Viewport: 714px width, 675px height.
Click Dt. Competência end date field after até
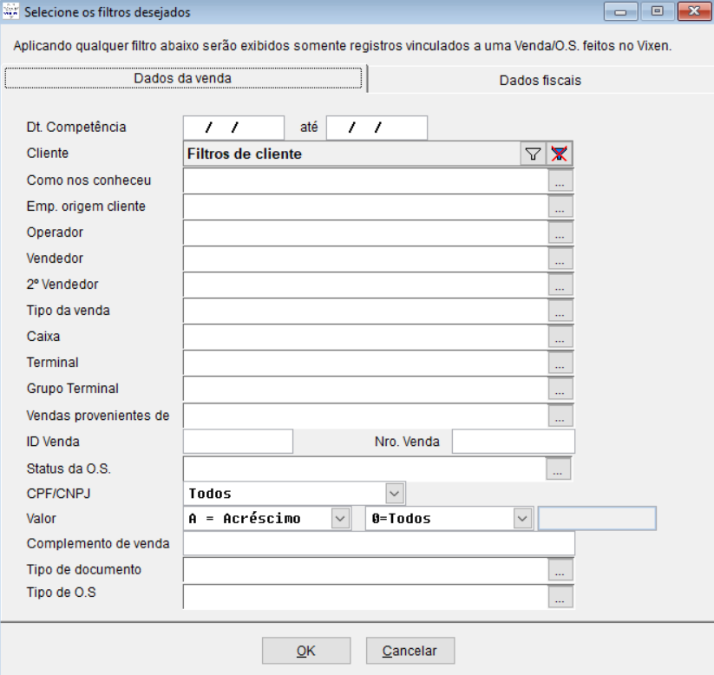(x=377, y=128)
